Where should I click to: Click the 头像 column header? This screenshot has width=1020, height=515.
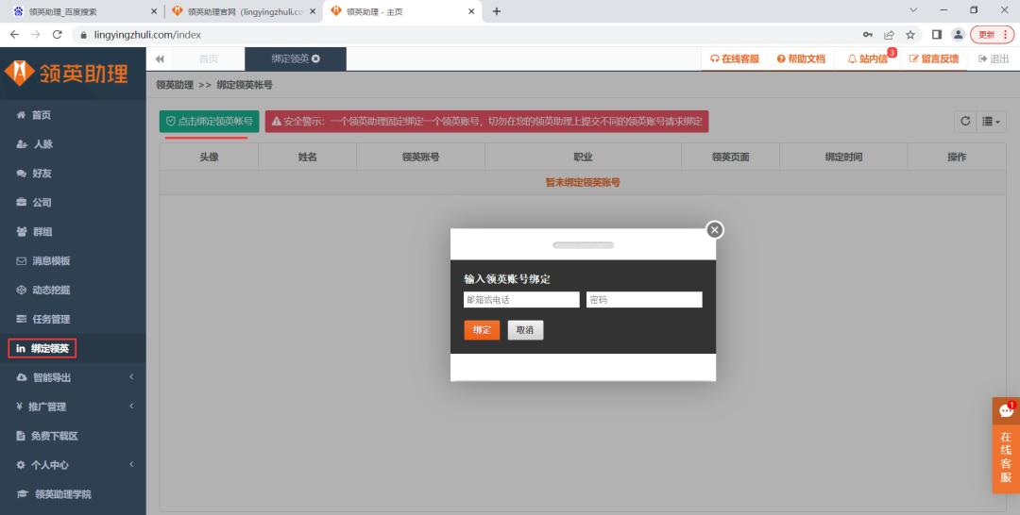(209, 158)
